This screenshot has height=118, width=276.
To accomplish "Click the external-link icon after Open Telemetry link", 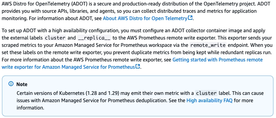I will [x=190, y=18].
